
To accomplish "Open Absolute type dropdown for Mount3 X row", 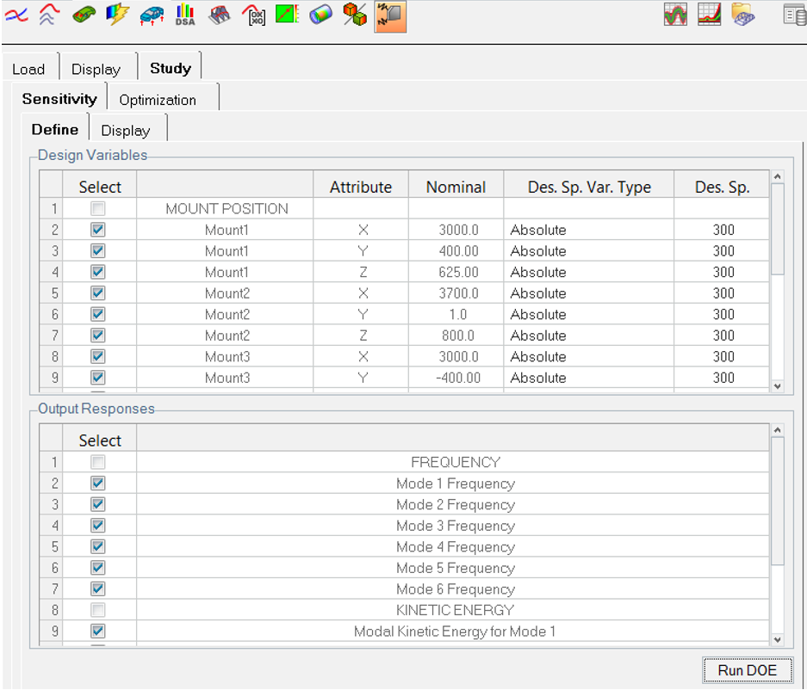I will (587, 356).
